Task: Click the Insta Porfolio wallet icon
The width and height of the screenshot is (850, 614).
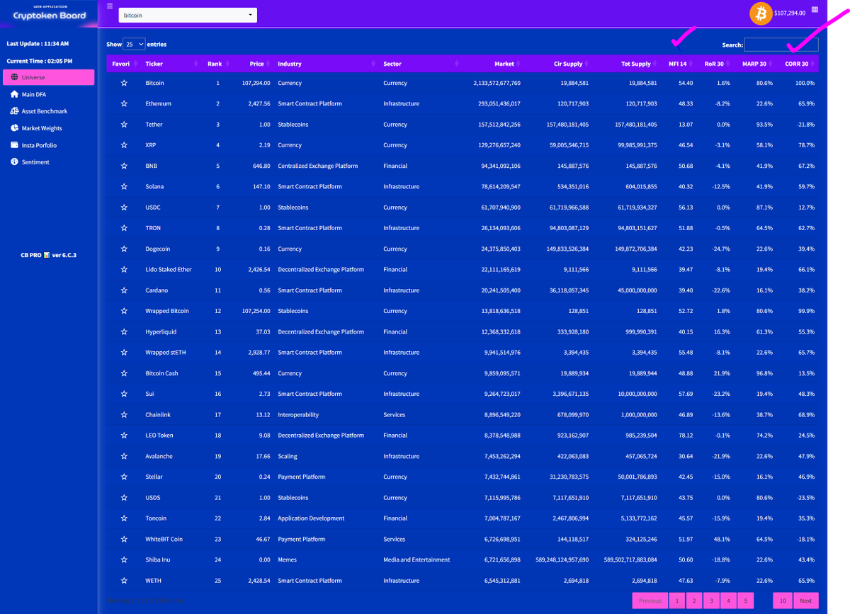Action: point(15,145)
